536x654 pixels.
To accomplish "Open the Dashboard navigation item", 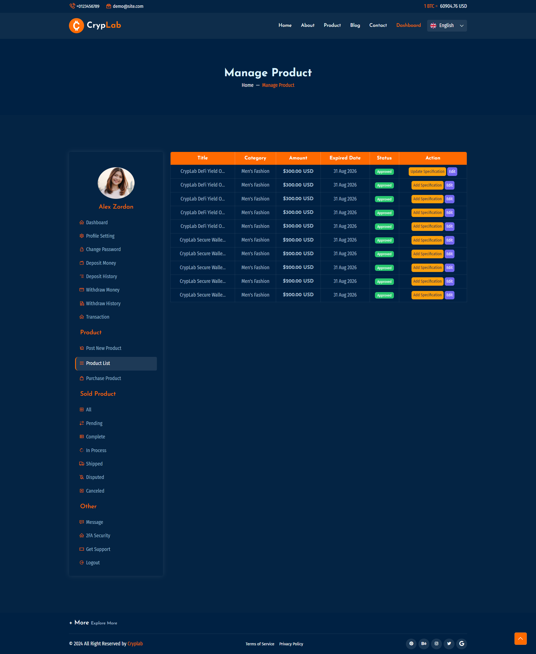I will (x=408, y=25).
